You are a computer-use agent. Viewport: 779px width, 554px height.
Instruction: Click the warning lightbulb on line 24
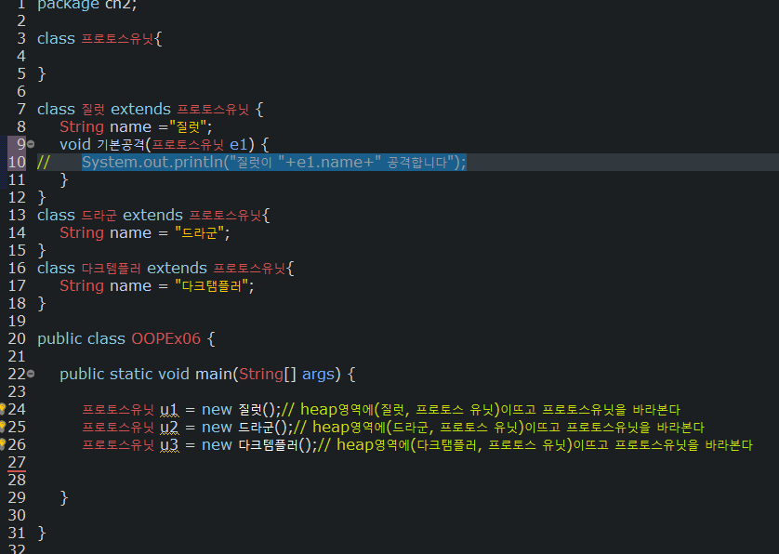point(2,409)
